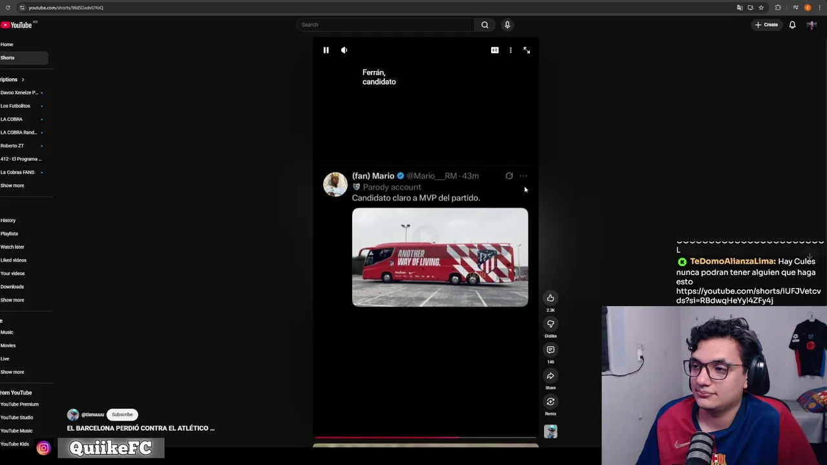This screenshot has height=465, width=827.
Task: Open Watch later in the sidebar
Action: [12, 247]
